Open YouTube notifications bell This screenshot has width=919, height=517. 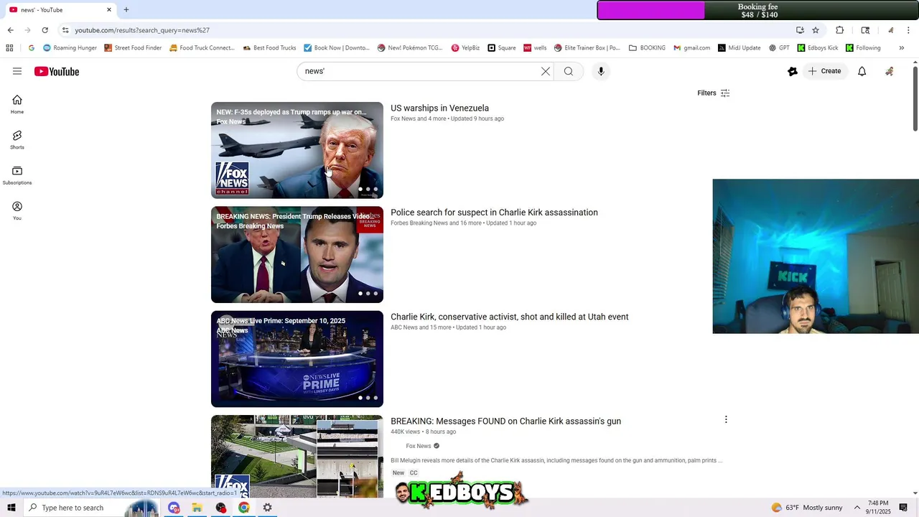[x=862, y=71]
